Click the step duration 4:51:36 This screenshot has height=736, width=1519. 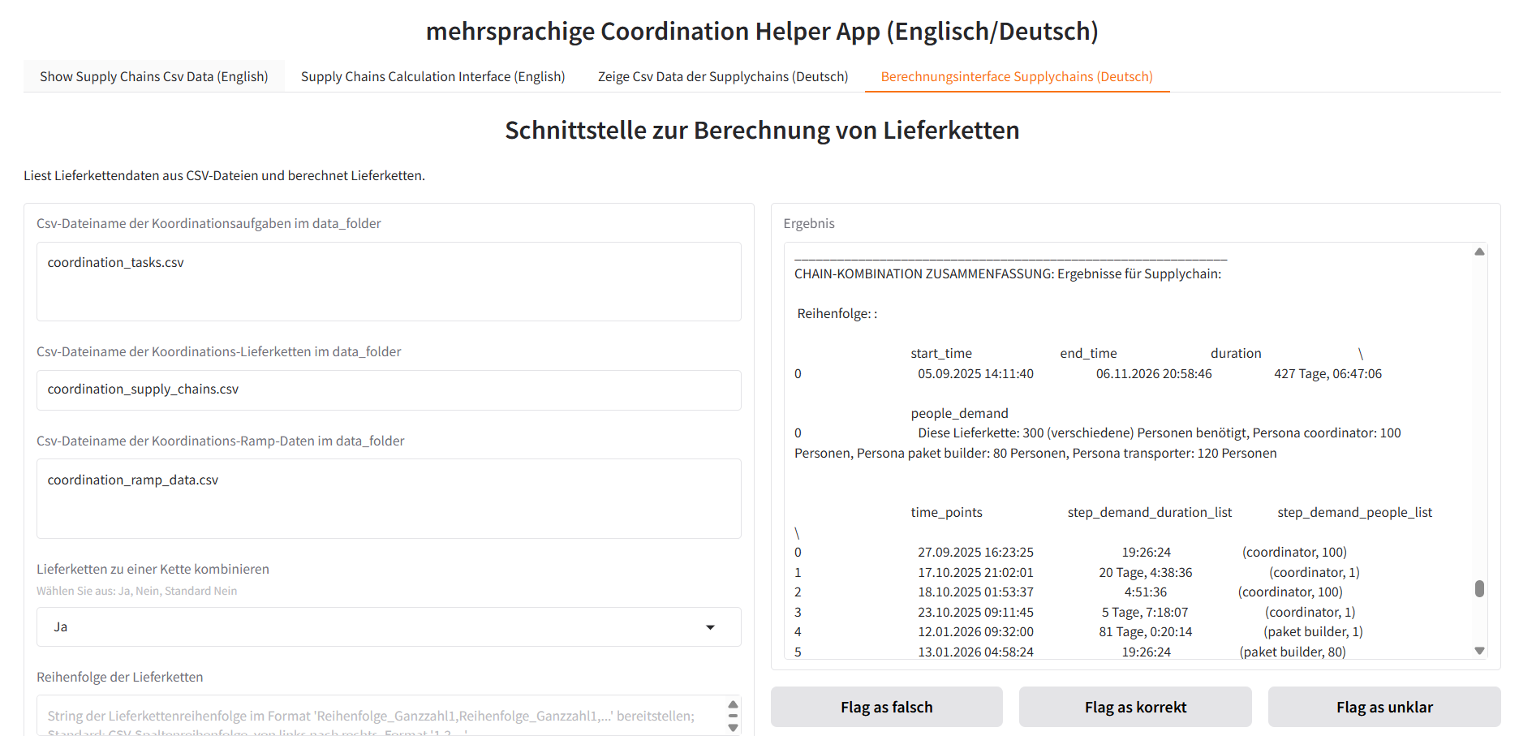tap(1146, 592)
